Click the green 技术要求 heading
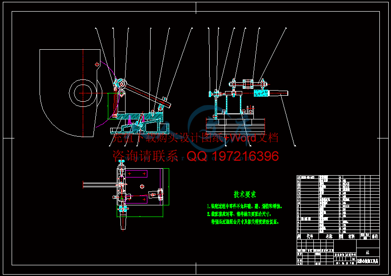 click(245, 194)
